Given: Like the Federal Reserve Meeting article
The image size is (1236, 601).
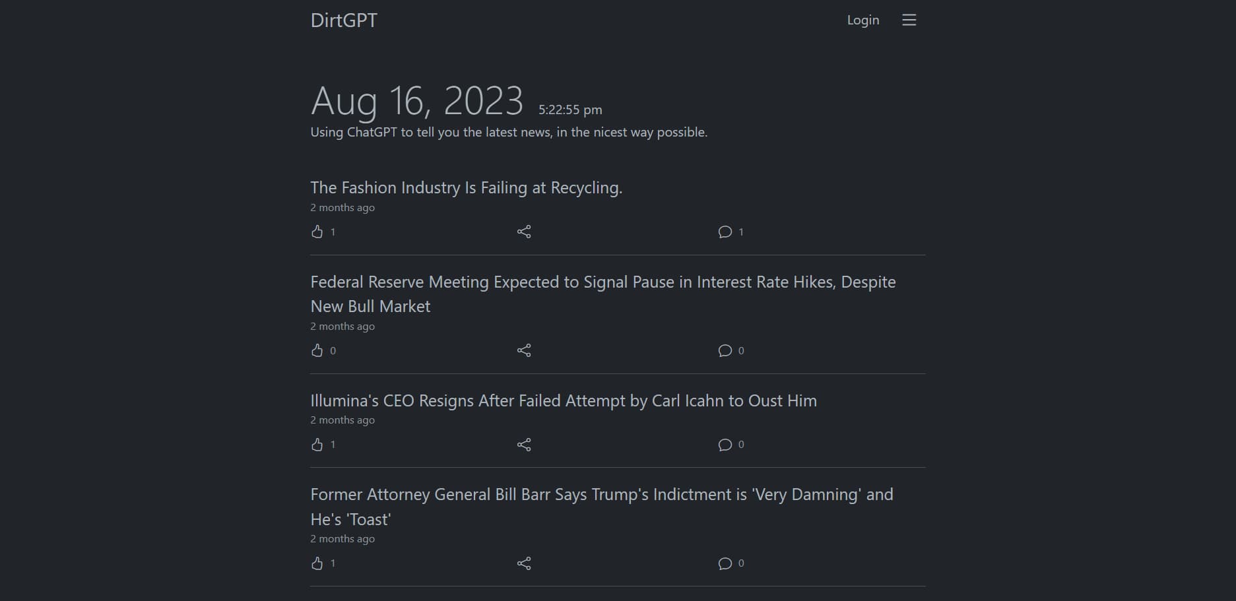Looking at the screenshot, I should [317, 350].
